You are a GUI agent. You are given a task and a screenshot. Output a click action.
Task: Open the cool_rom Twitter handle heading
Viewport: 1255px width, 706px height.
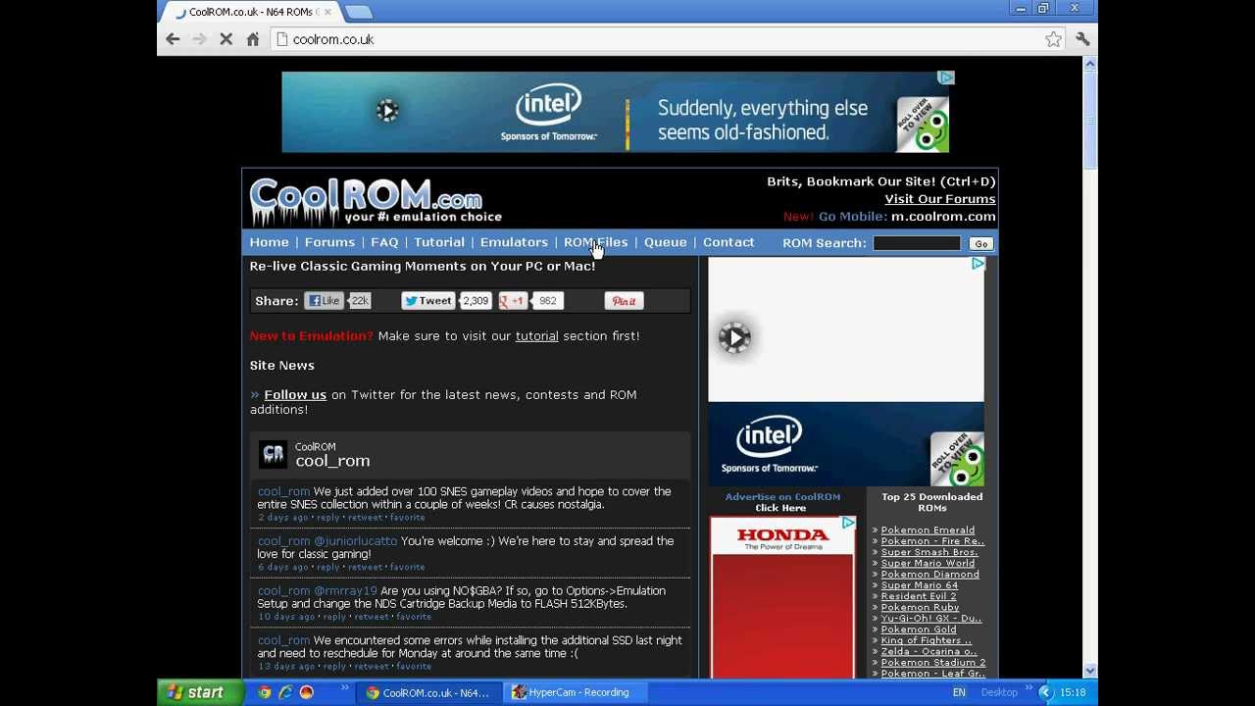point(332,461)
